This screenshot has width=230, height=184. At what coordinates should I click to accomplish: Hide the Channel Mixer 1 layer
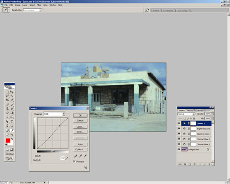[x=179, y=144]
